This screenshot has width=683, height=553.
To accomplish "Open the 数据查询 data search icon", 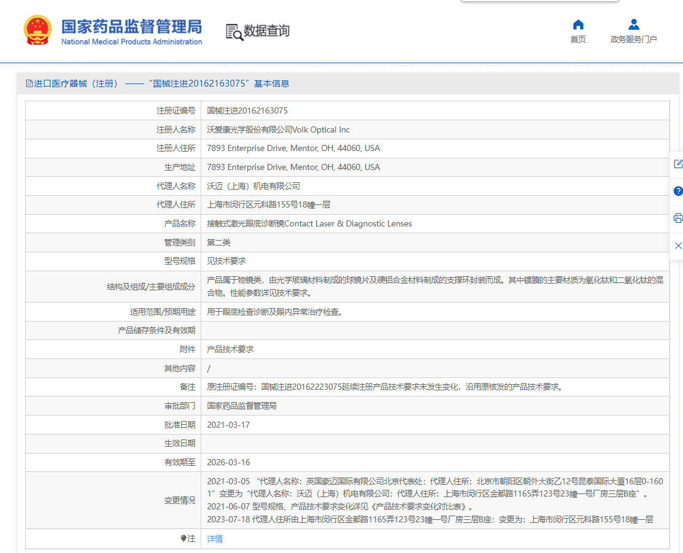I will [234, 32].
